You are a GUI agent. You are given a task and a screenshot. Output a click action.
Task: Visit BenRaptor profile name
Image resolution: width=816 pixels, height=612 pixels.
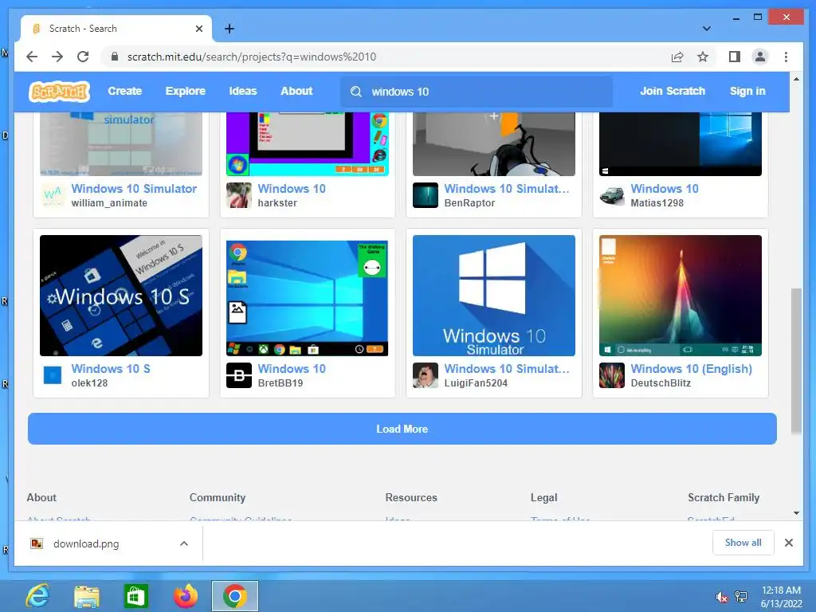469,203
